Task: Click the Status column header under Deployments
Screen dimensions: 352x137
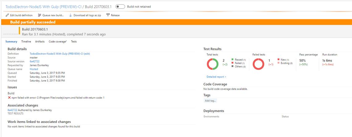Action: point(285,116)
